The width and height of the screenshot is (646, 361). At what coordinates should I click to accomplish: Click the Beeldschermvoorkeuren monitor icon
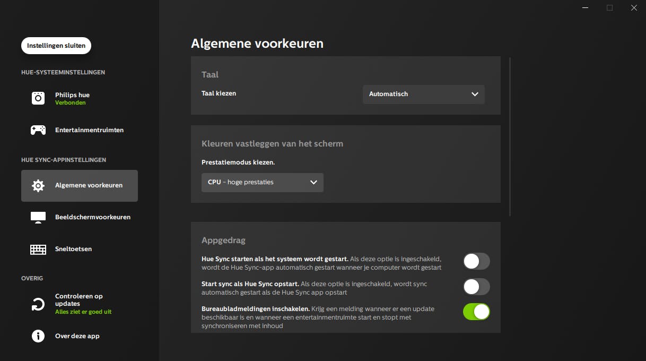38,217
